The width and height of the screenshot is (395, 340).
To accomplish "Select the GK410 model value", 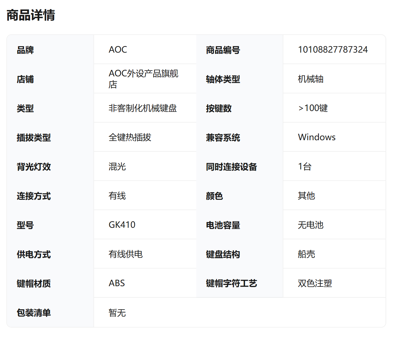I will pos(122,225).
